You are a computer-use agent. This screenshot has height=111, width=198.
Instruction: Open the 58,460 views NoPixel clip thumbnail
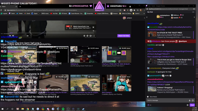tap(116, 55)
